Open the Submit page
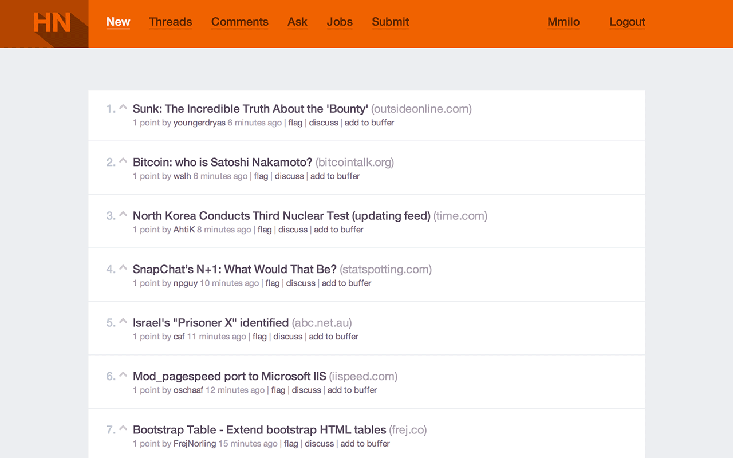Image resolution: width=733 pixels, height=458 pixels. click(391, 22)
